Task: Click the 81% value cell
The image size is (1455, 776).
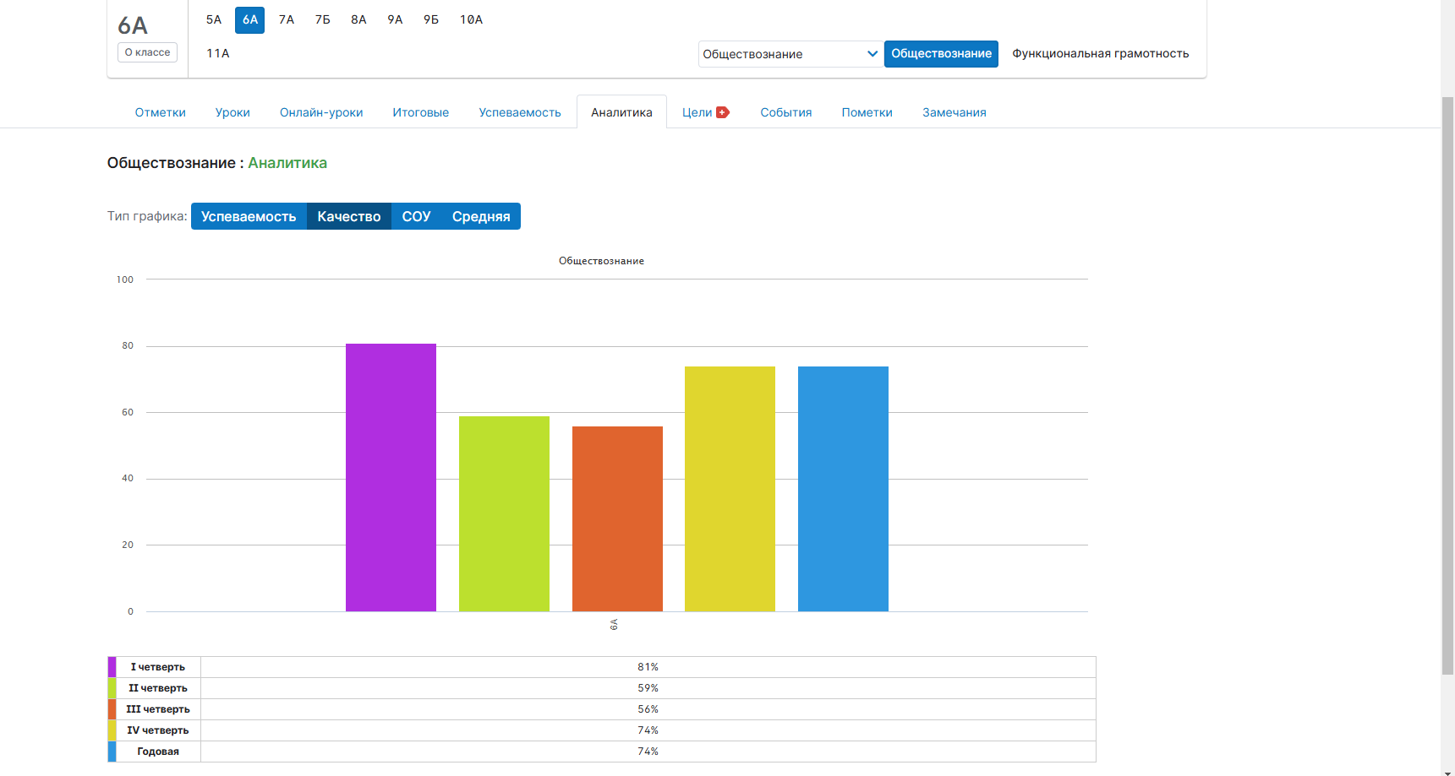Action: 648,667
